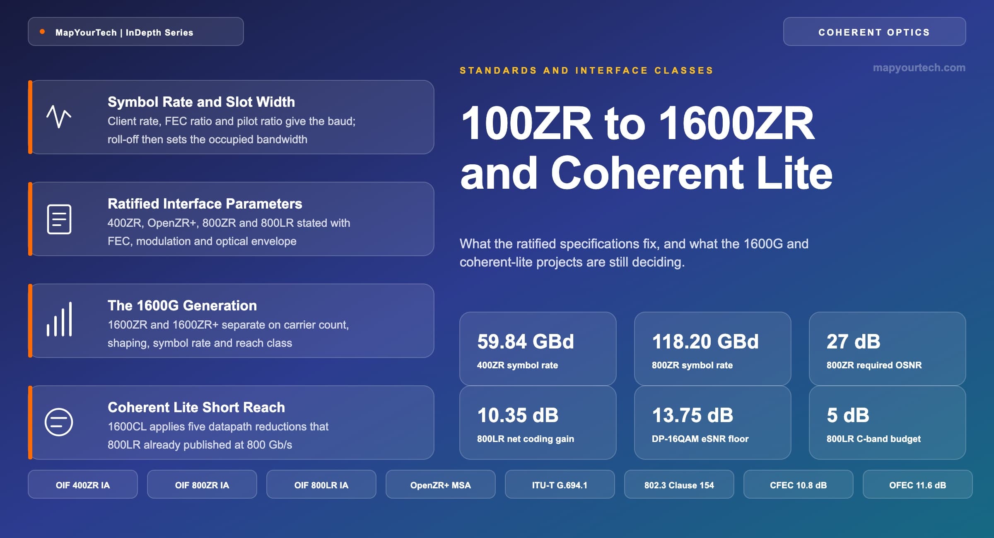994x538 pixels.
Task: Select the ITU-T G.694.1 tag
Action: 560,485
